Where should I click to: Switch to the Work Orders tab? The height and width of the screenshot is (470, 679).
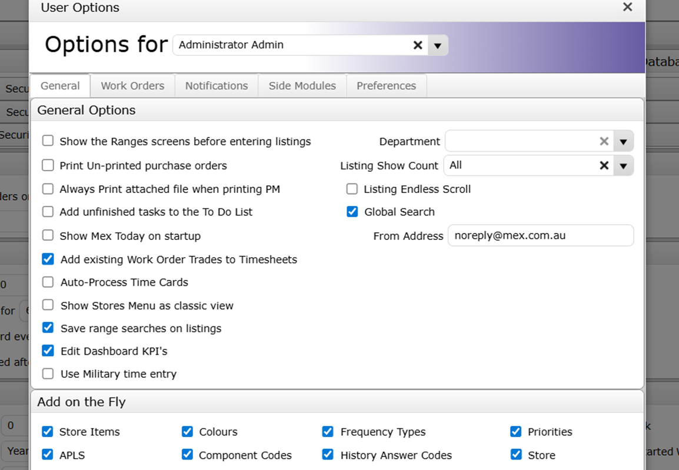tap(132, 86)
